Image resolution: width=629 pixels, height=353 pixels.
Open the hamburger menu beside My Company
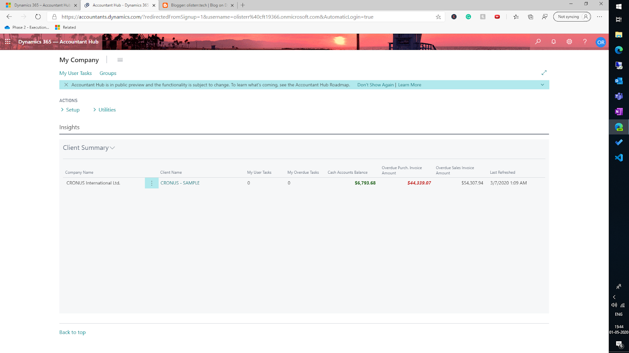(x=120, y=60)
